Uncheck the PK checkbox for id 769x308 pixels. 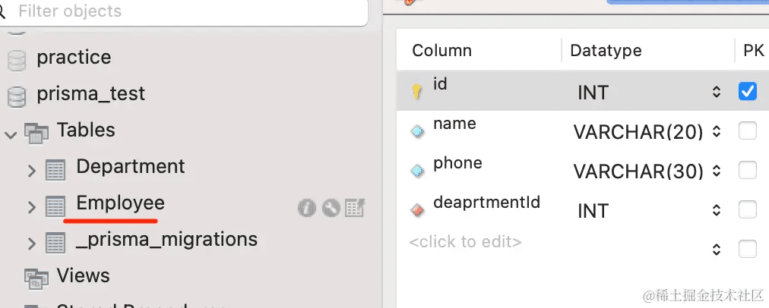[748, 92]
